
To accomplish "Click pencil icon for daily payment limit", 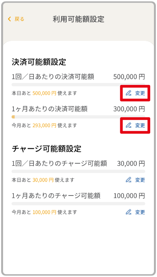I will click(129, 93).
